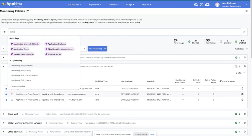
Task: Open the Usage menu
Action: coord(130,5)
